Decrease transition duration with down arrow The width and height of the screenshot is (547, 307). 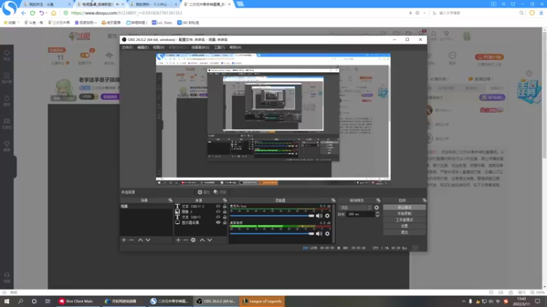point(377,216)
